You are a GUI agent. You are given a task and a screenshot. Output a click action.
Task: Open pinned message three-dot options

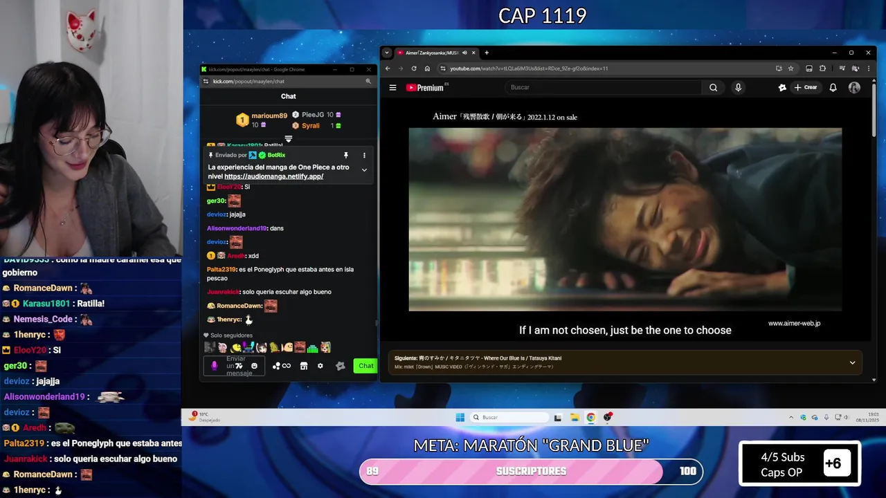coord(364,156)
